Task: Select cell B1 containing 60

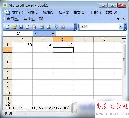Action: (43, 45)
